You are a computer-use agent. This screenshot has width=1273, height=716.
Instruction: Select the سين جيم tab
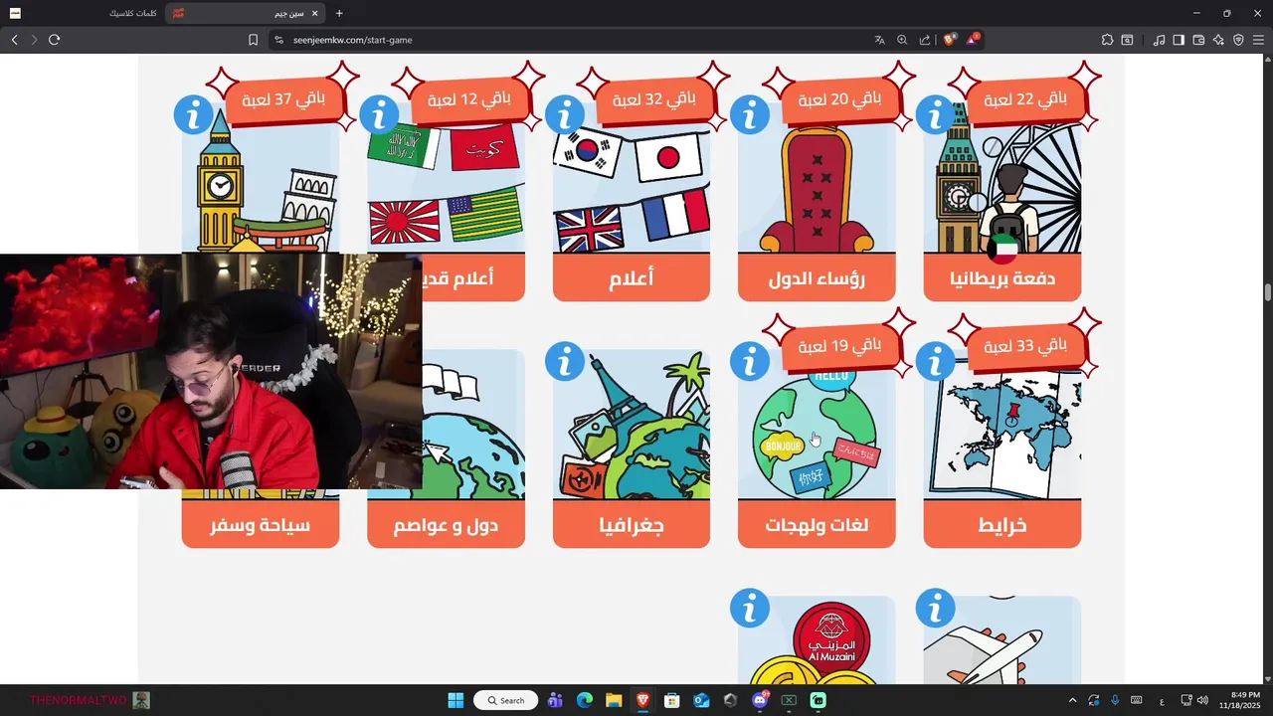tap(244, 13)
